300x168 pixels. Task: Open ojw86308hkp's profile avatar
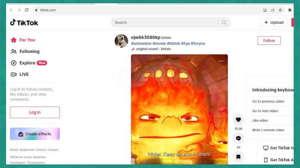tap(121, 41)
